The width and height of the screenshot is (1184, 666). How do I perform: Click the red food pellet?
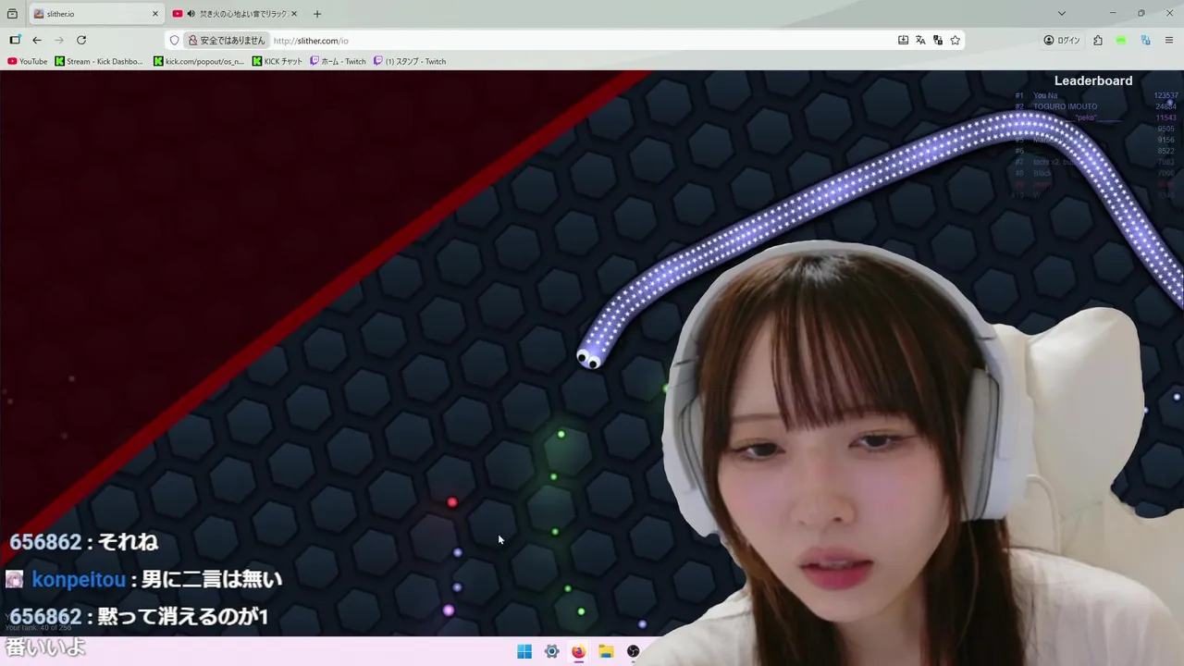click(x=452, y=502)
